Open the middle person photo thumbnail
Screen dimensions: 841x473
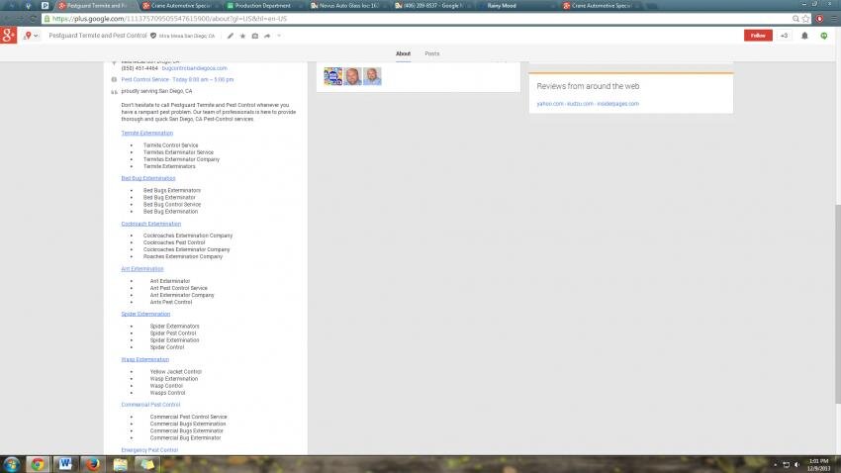pos(352,76)
